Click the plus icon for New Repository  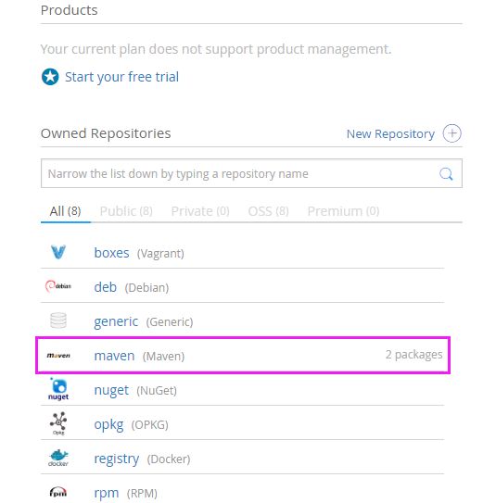(452, 133)
